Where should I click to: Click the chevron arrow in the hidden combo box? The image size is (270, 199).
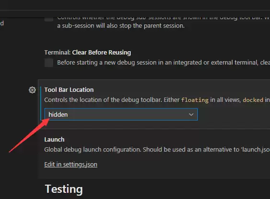(191, 114)
